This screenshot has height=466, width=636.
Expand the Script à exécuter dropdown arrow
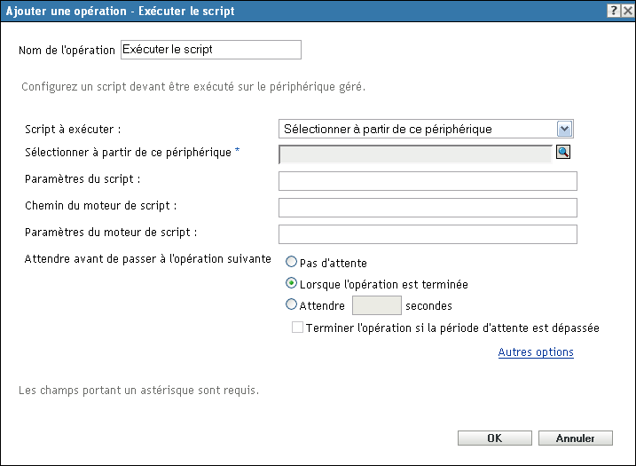[x=564, y=129]
